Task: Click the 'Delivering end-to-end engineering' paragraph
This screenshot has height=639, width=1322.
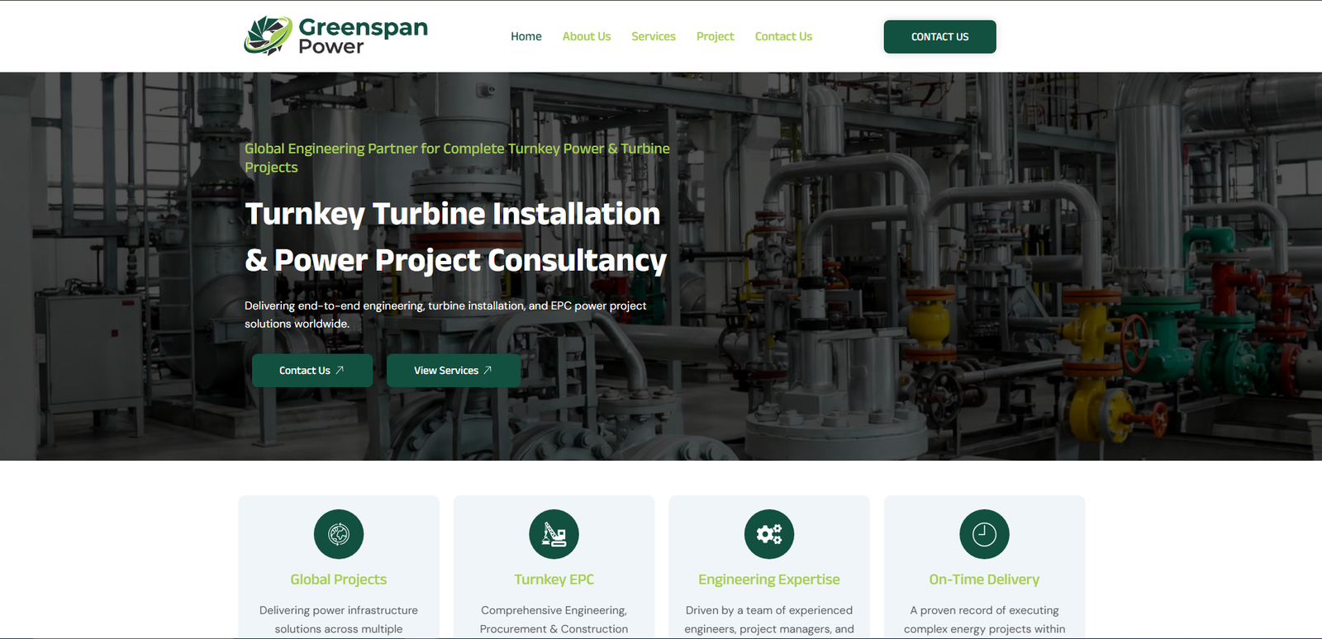Action: coord(445,315)
